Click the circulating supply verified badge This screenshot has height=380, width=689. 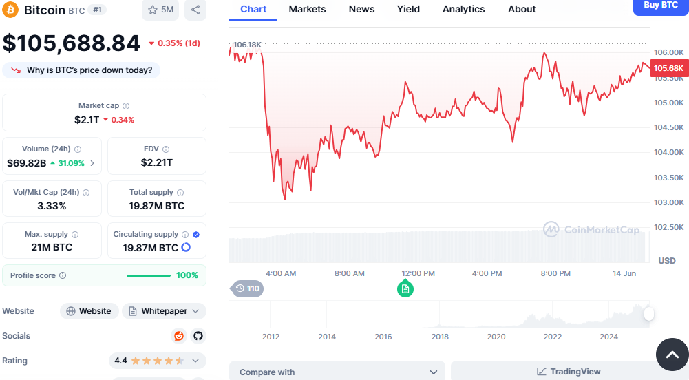(x=196, y=235)
